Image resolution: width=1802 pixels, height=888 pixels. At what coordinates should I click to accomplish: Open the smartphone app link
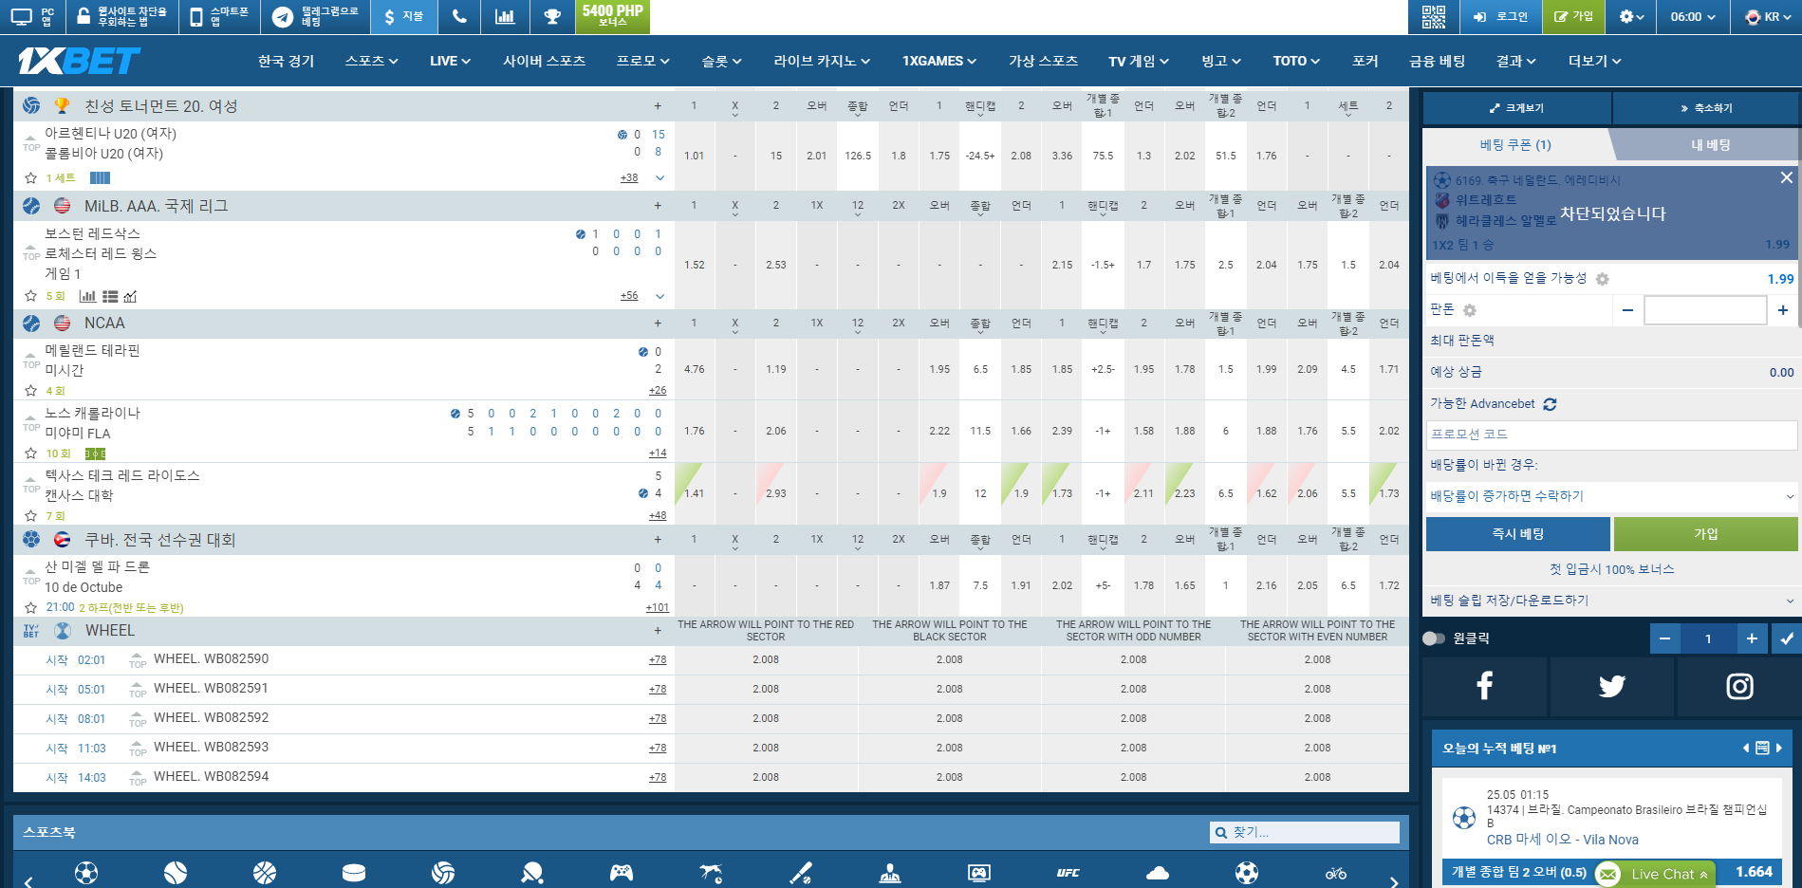[219, 16]
